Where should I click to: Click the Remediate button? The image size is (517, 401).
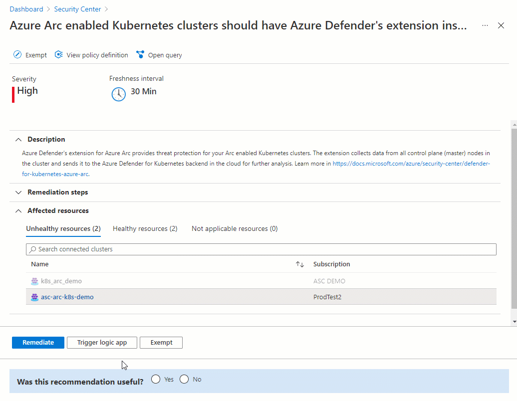point(38,342)
